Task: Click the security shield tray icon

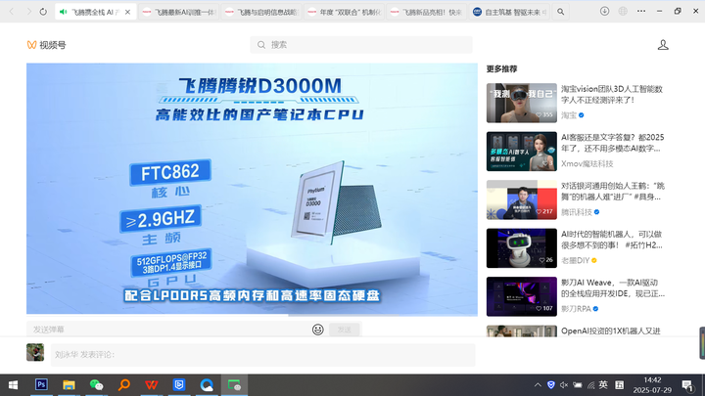Action: click(550, 385)
